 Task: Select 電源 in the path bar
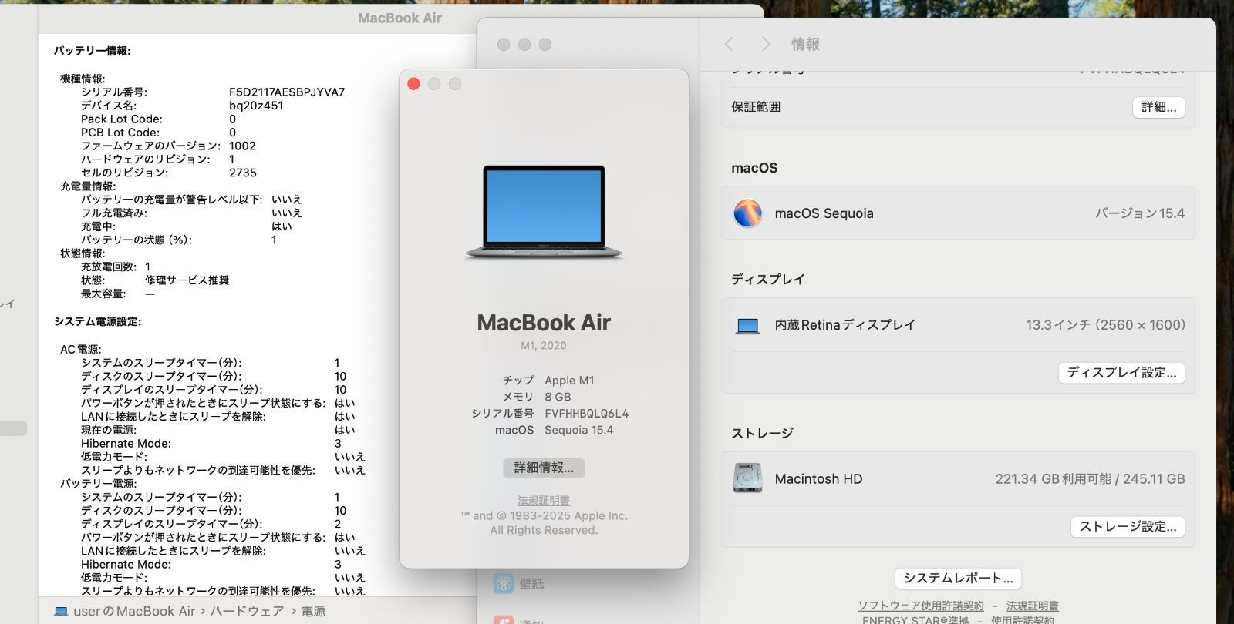(313, 612)
